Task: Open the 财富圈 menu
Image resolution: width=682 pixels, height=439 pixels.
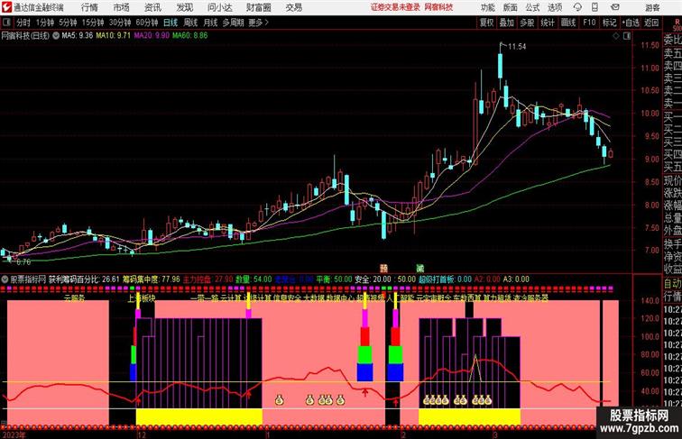Action: 259,7
